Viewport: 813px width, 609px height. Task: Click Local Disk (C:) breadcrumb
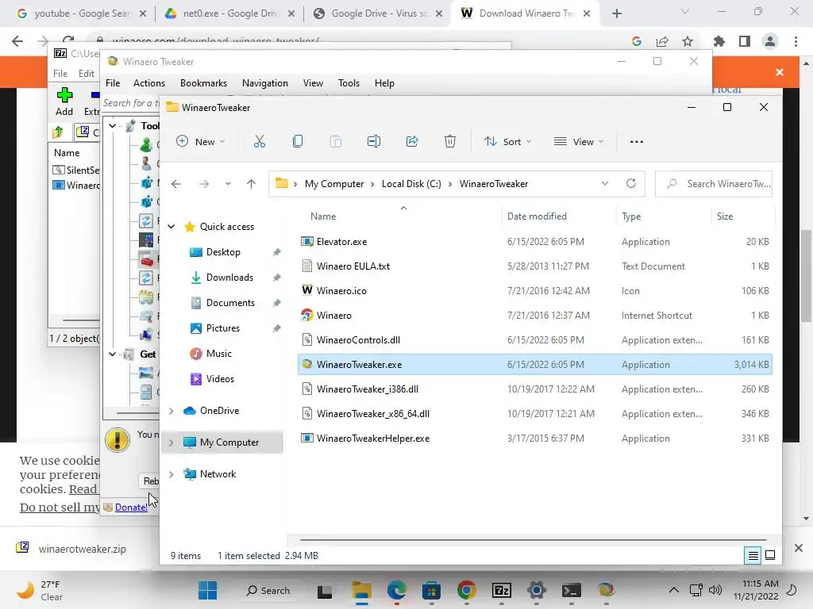(411, 184)
